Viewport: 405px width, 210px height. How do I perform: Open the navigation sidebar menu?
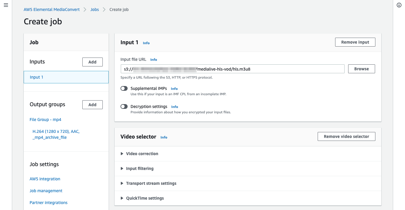(6, 5)
